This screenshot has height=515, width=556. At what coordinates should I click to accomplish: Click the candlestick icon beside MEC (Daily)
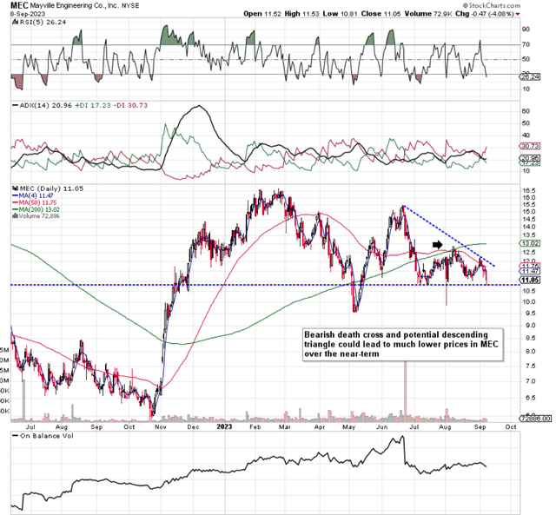[16, 188]
